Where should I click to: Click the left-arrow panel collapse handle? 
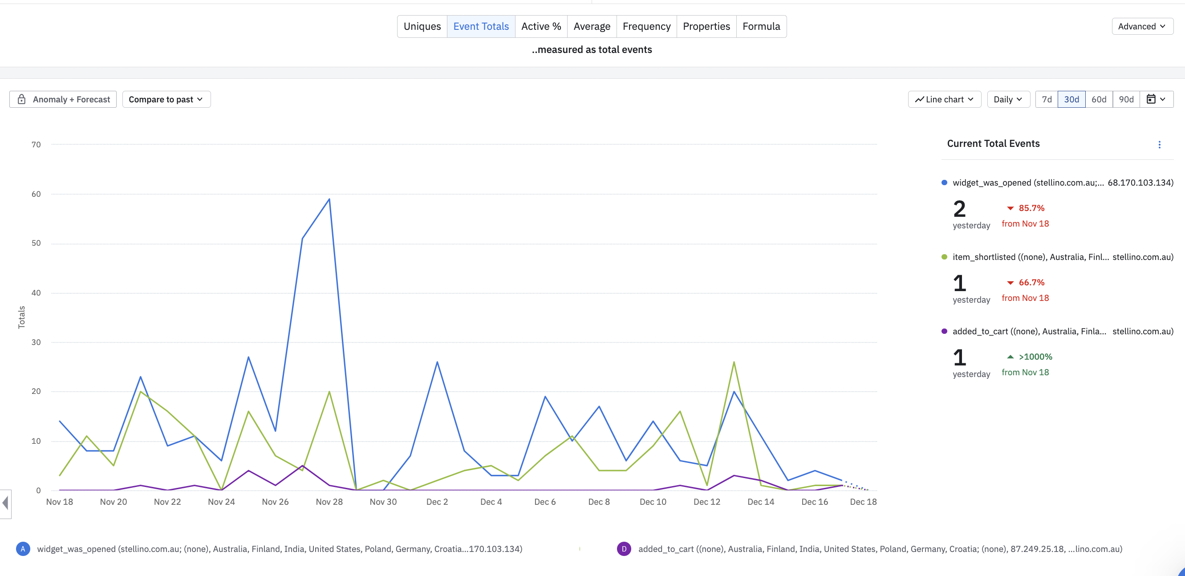pyautogui.click(x=5, y=503)
